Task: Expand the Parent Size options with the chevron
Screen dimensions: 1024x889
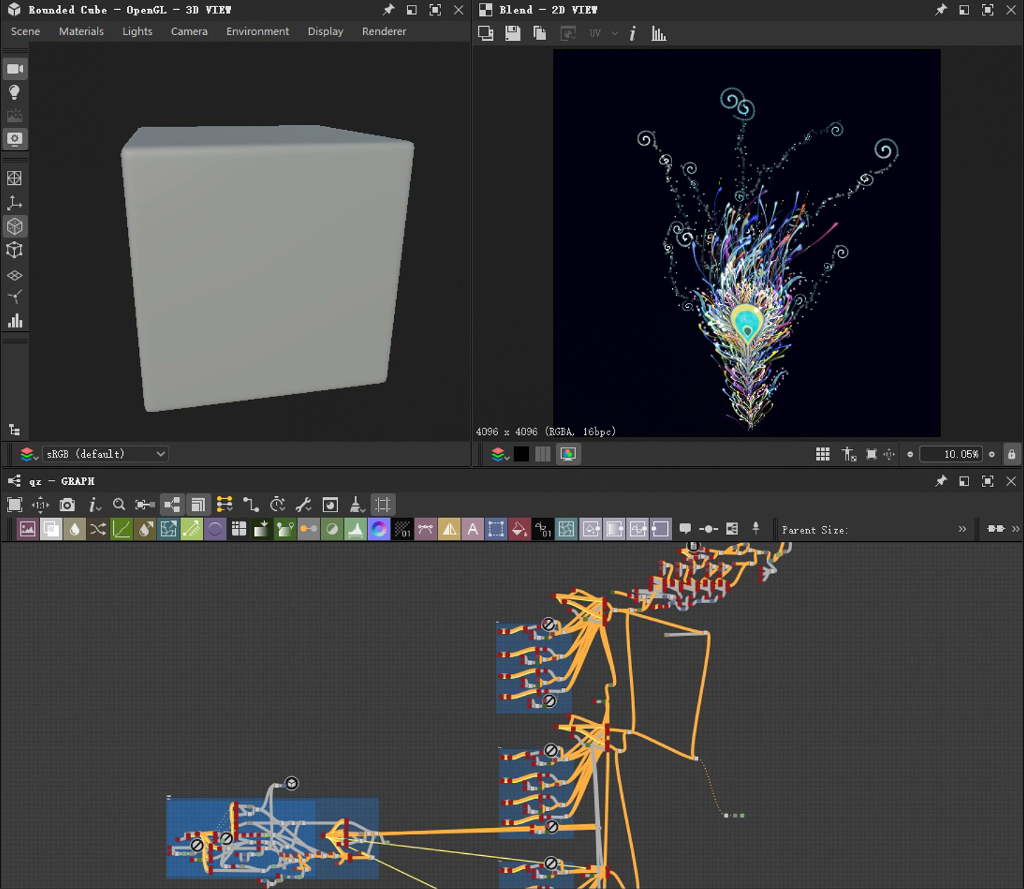Action: [x=963, y=530]
